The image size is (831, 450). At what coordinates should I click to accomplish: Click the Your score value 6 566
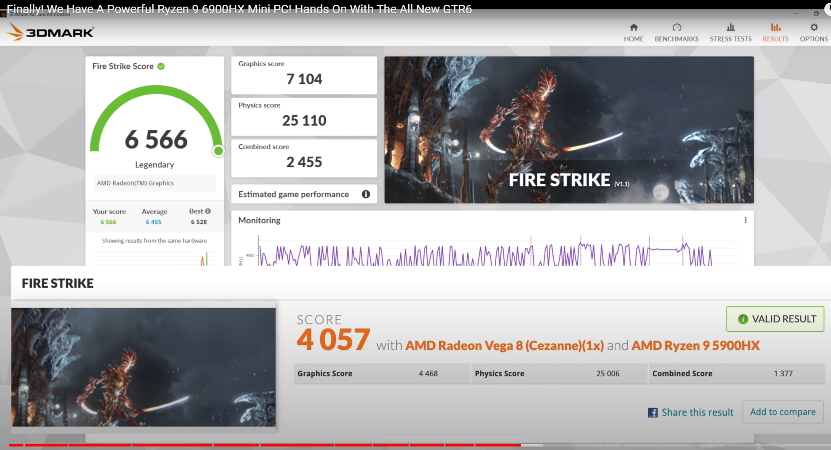pos(108,222)
